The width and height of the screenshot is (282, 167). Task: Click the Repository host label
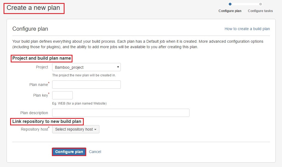(x=34, y=129)
